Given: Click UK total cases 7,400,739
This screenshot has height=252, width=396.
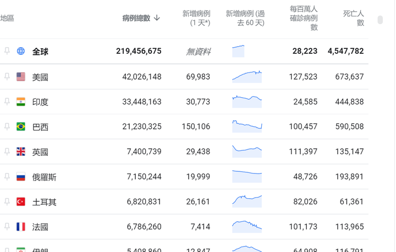Looking at the screenshot, I should (144, 152).
